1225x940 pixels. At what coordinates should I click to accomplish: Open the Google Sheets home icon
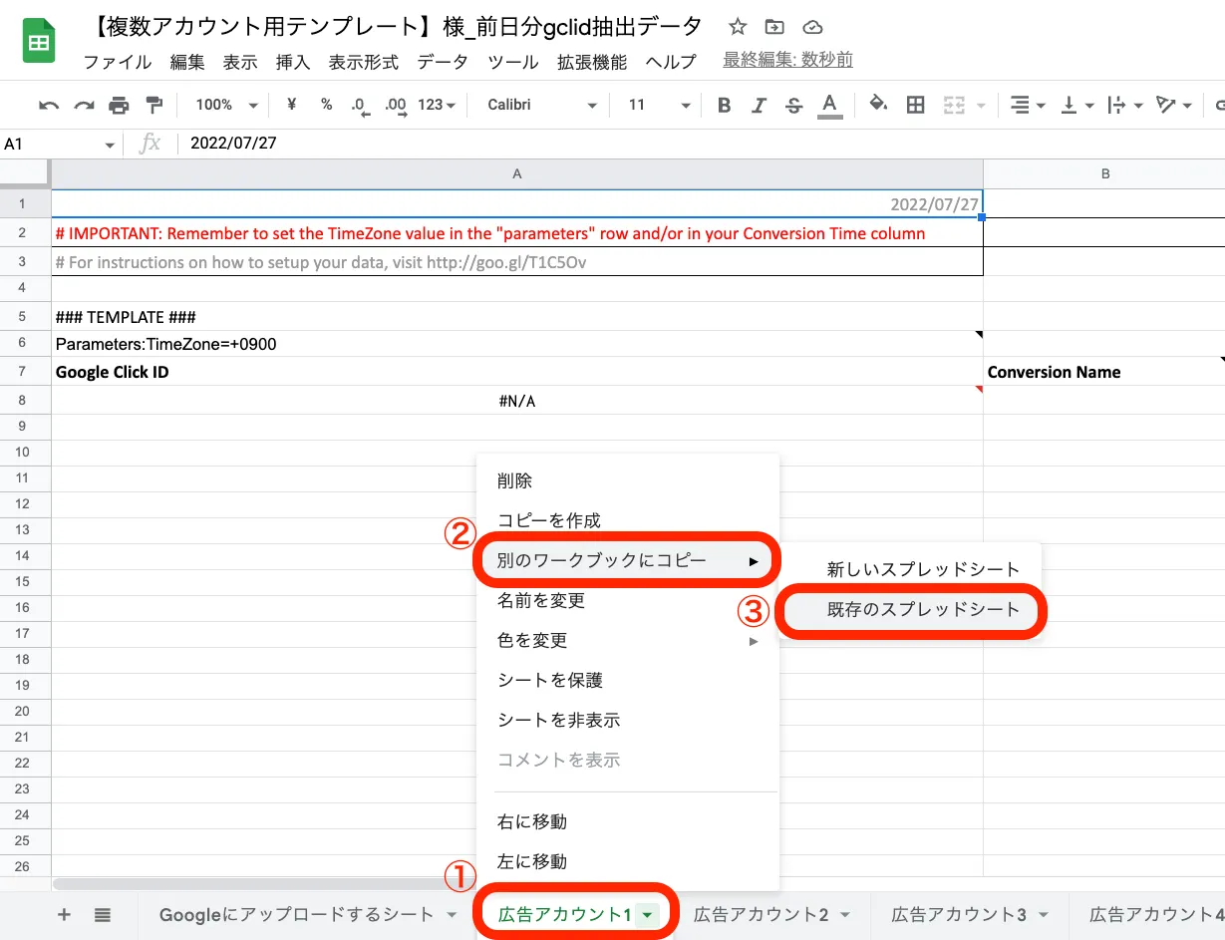39,41
